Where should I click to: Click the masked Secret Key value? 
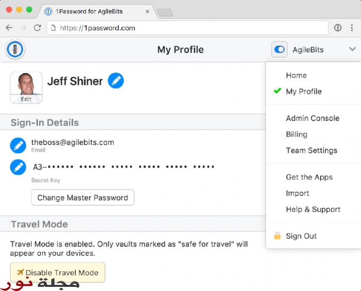tap(124, 167)
